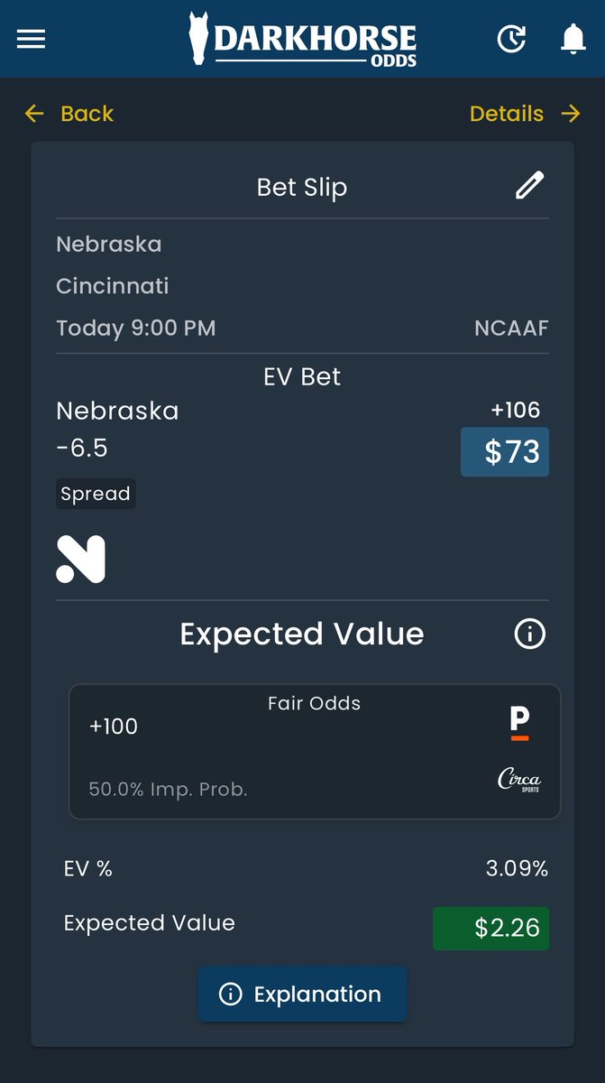Click the Explanation button

302,995
